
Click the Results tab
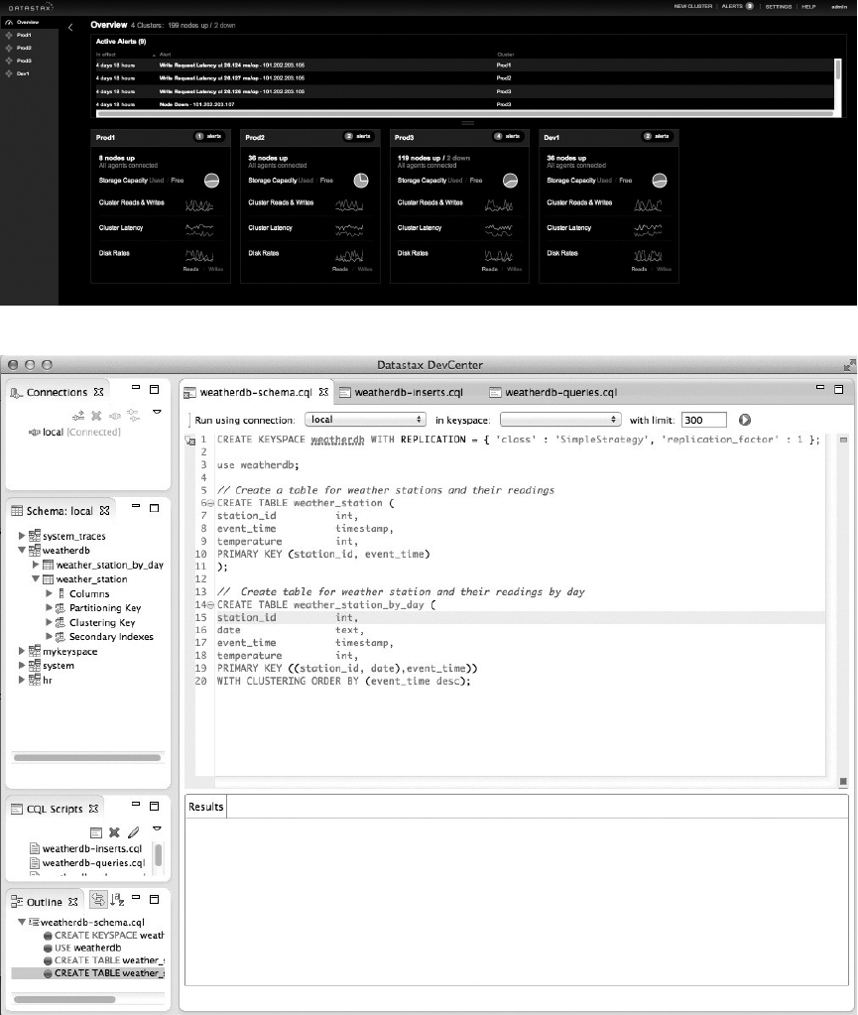click(205, 807)
